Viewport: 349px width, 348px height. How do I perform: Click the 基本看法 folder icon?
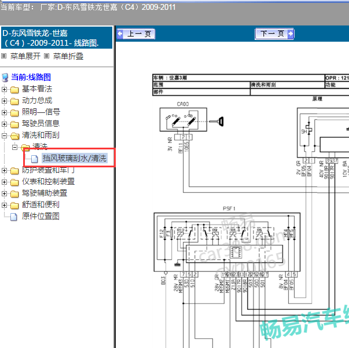[14, 90]
